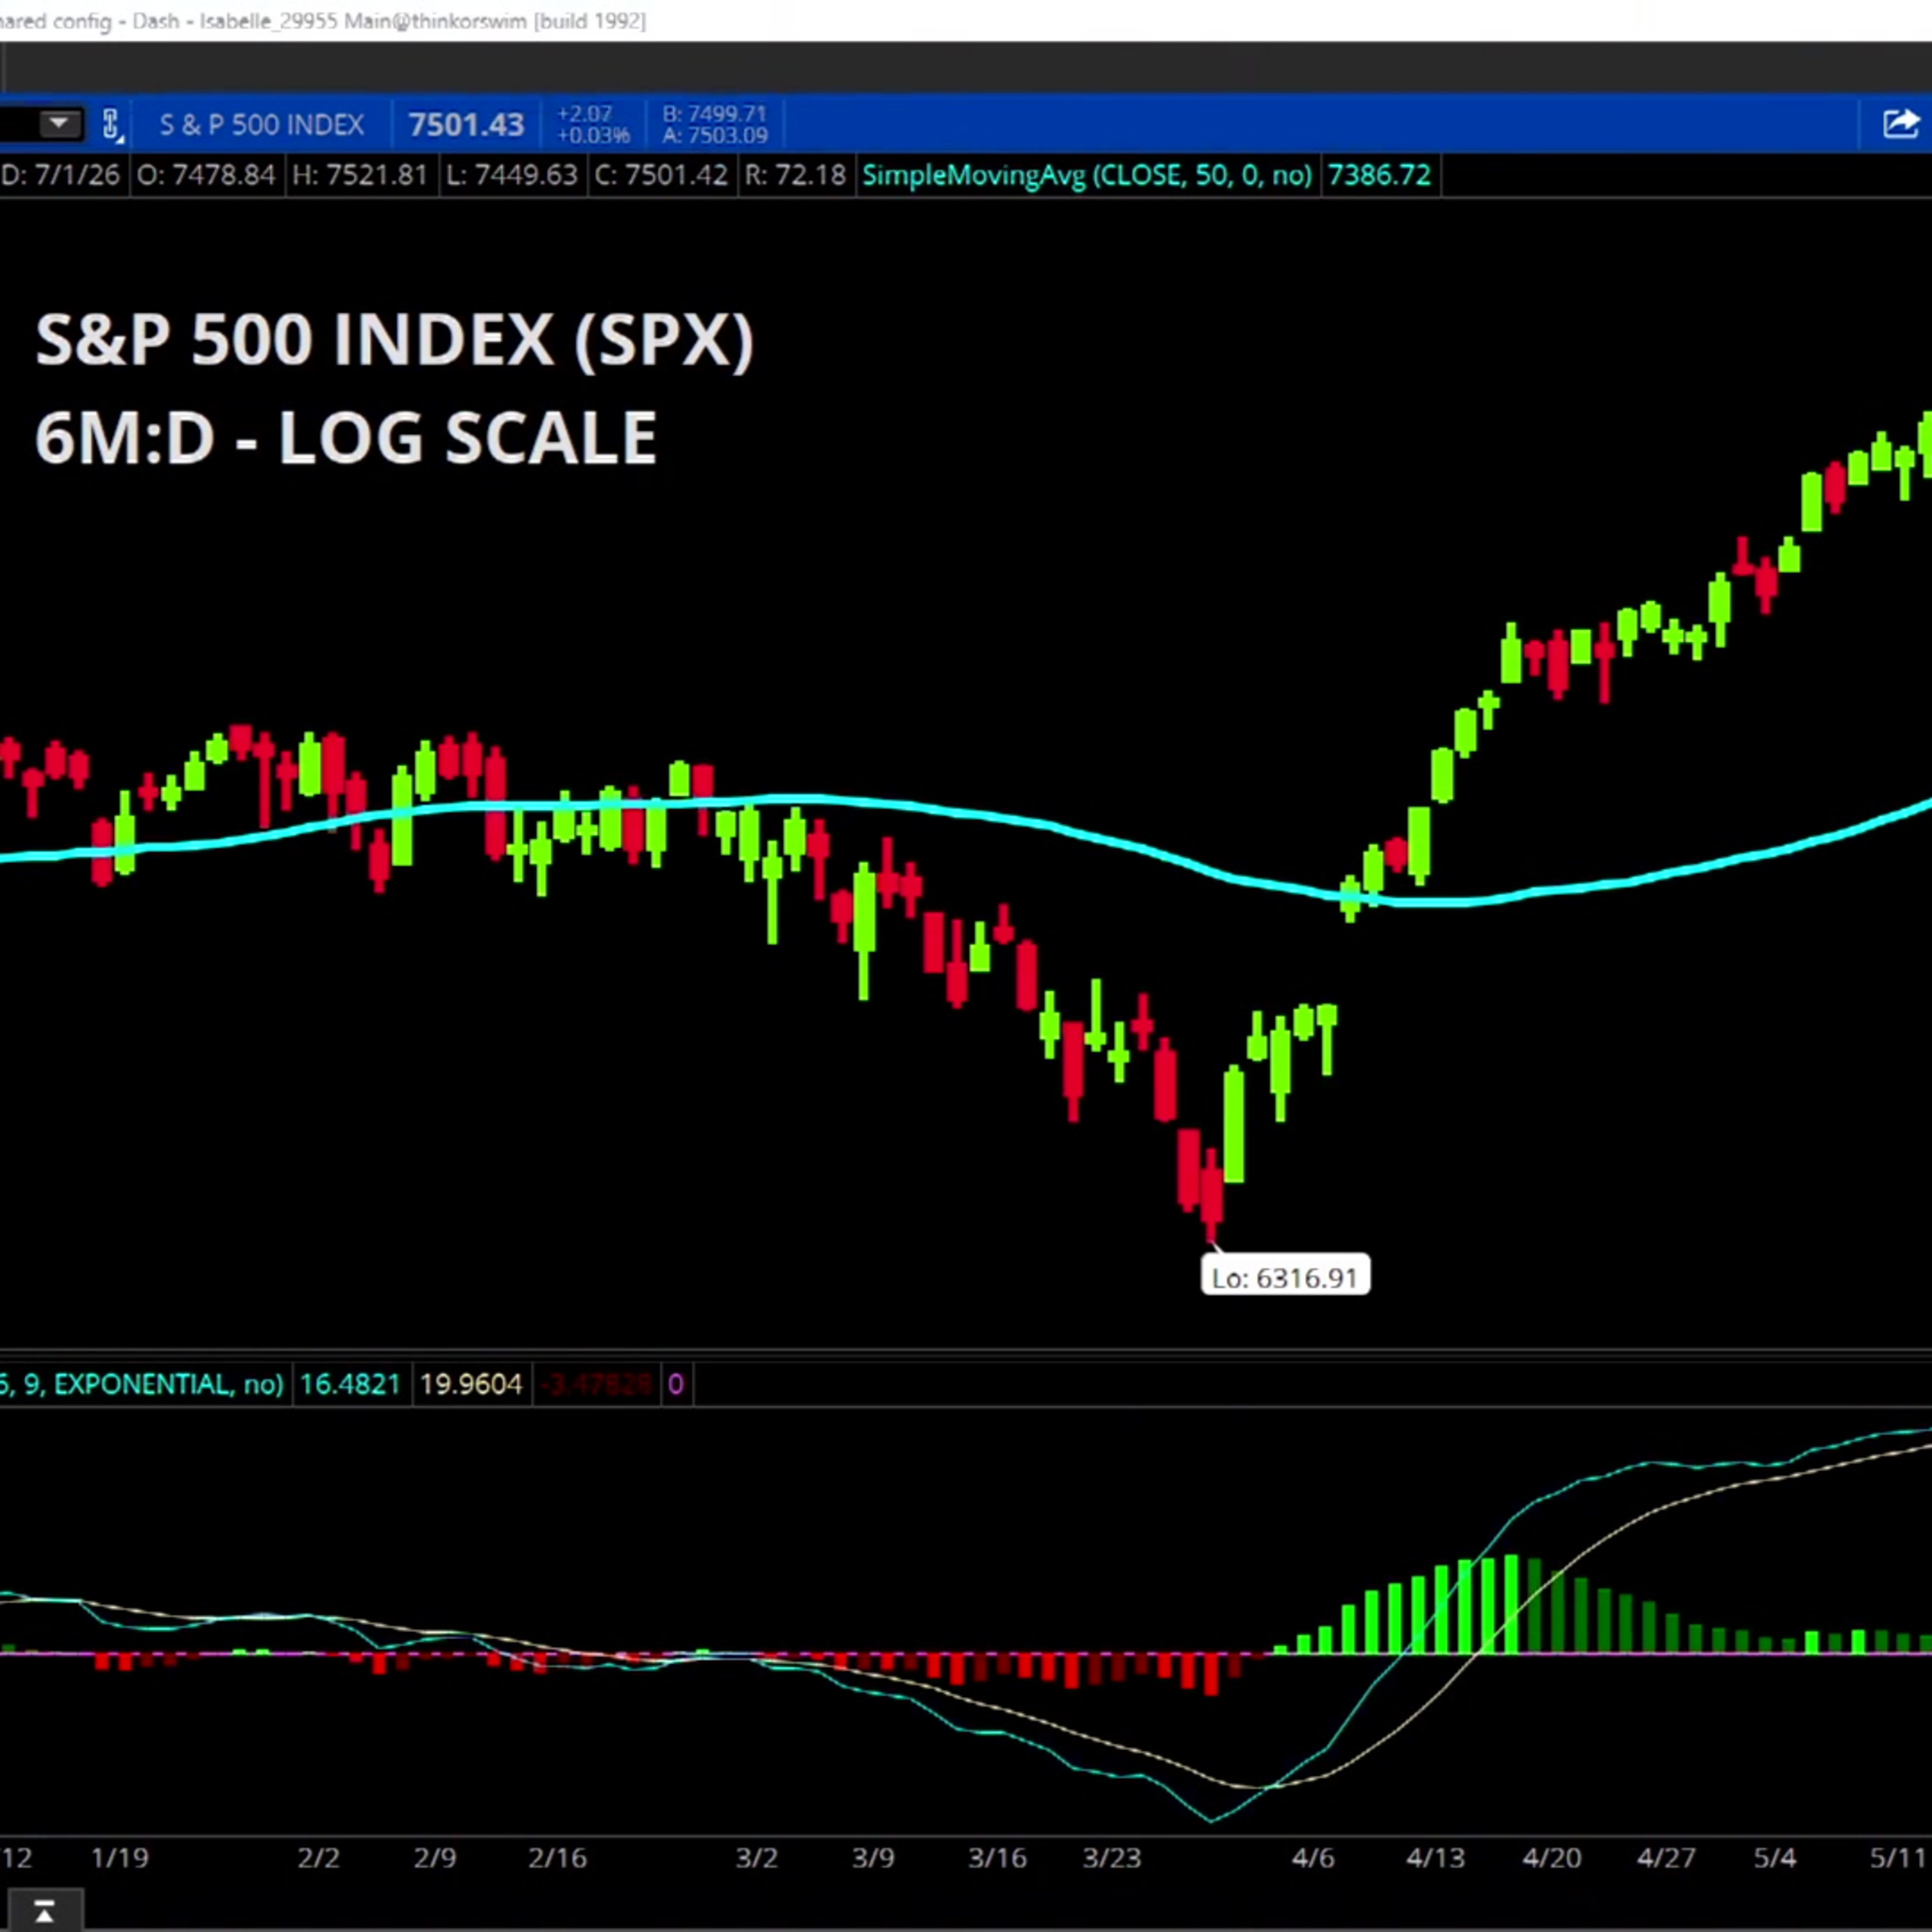The width and height of the screenshot is (1932, 1932).
Task: Click the close value C: 7501.42
Action: [x=661, y=175]
